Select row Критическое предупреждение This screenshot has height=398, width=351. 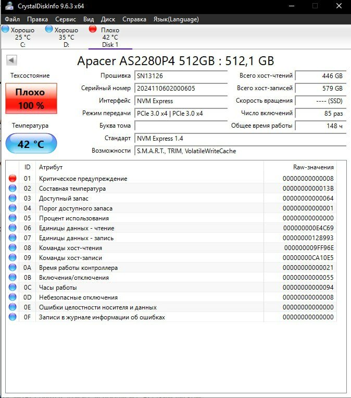(171, 179)
